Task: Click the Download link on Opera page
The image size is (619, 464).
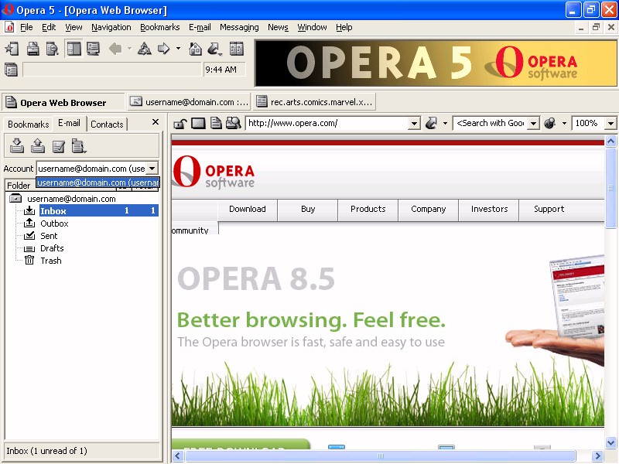Action: [x=248, y=209]
